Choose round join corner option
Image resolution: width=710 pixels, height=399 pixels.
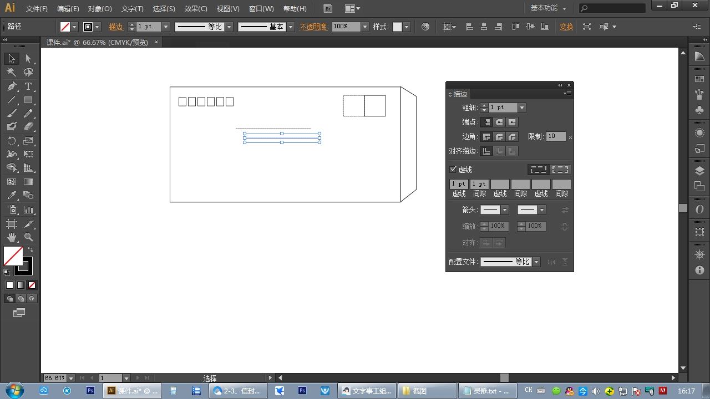[x=499, y=136]
